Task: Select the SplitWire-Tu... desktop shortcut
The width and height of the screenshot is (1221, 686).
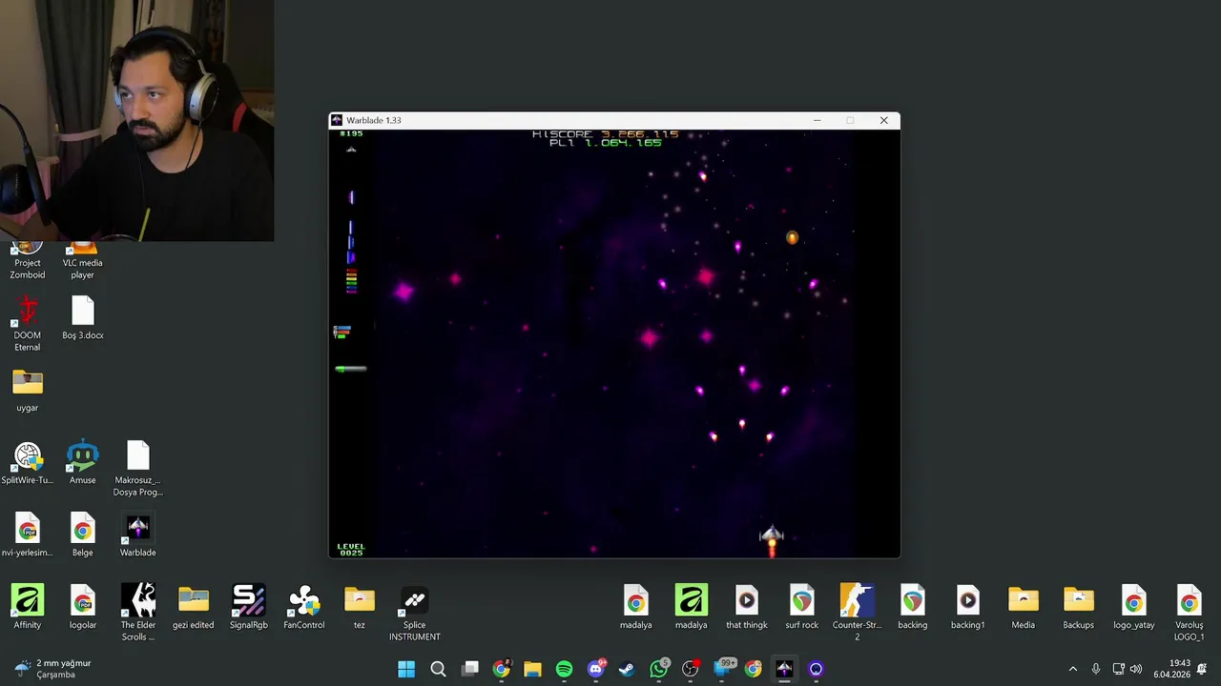Action: pos(28,463)
